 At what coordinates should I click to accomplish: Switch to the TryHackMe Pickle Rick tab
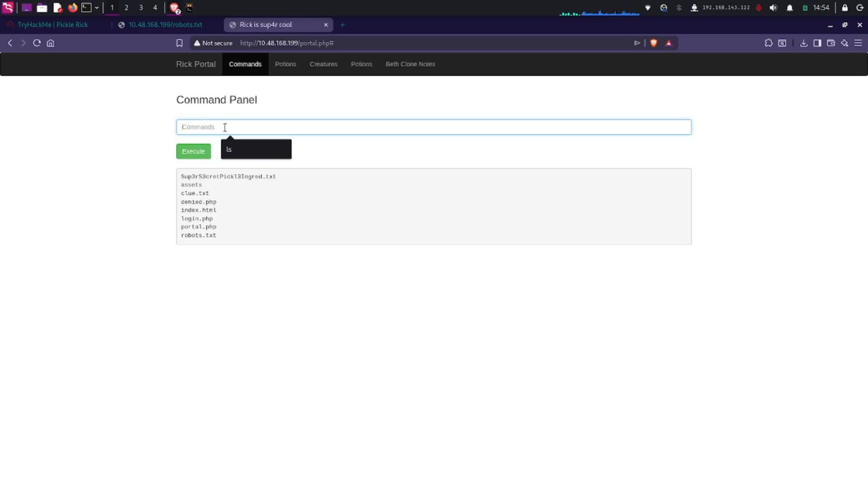pos(52,25)
